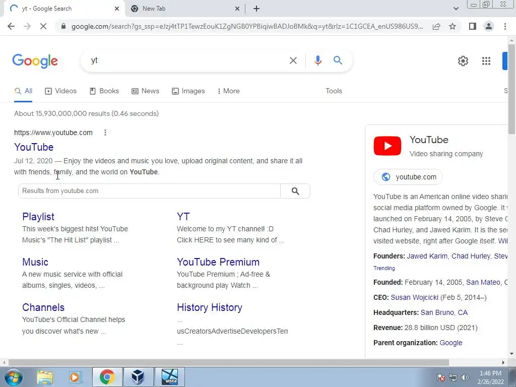Click the Trending label link

coord(384,269)
